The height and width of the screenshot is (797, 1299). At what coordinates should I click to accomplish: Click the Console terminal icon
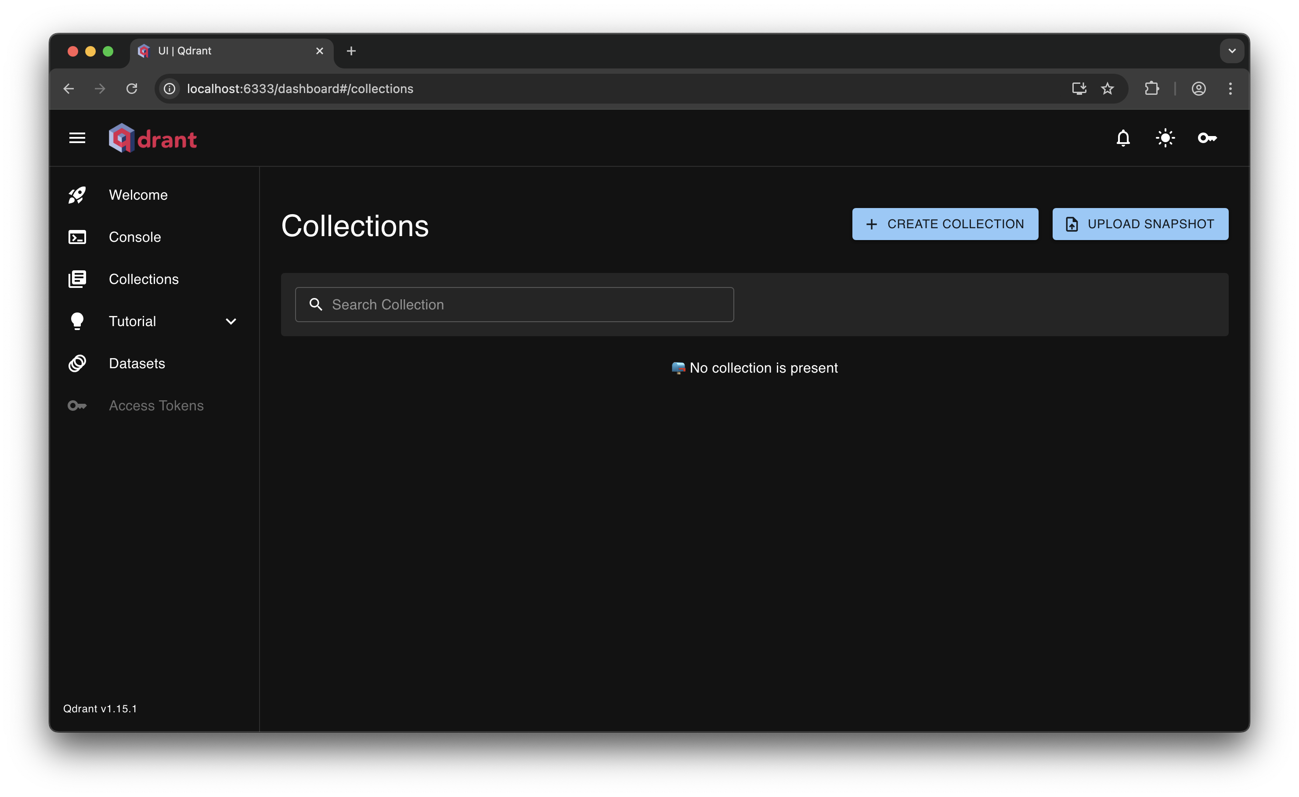click(77, 237)
